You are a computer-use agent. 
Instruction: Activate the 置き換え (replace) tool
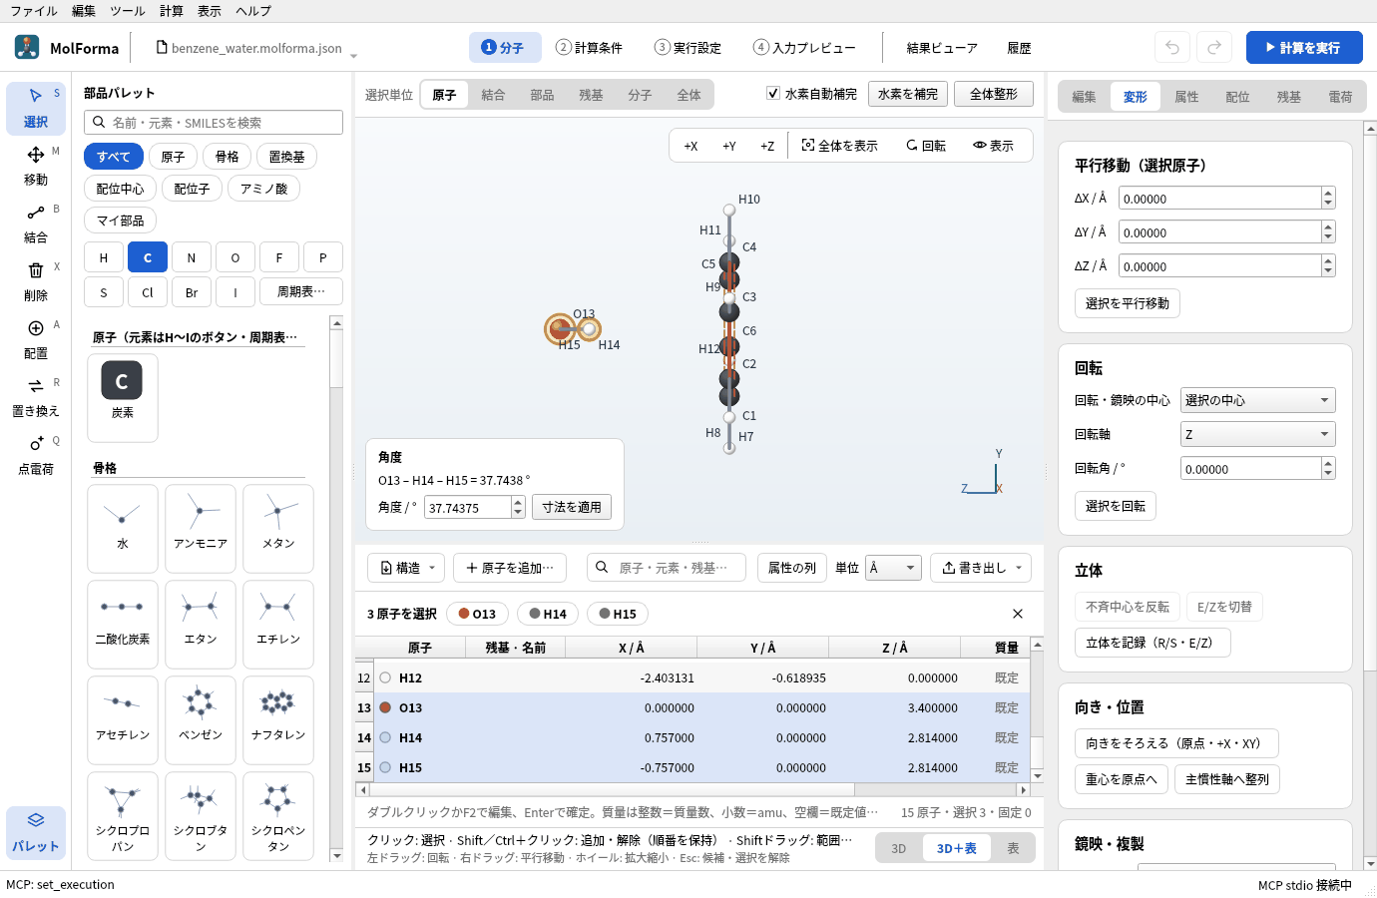(x=36, y=397)
